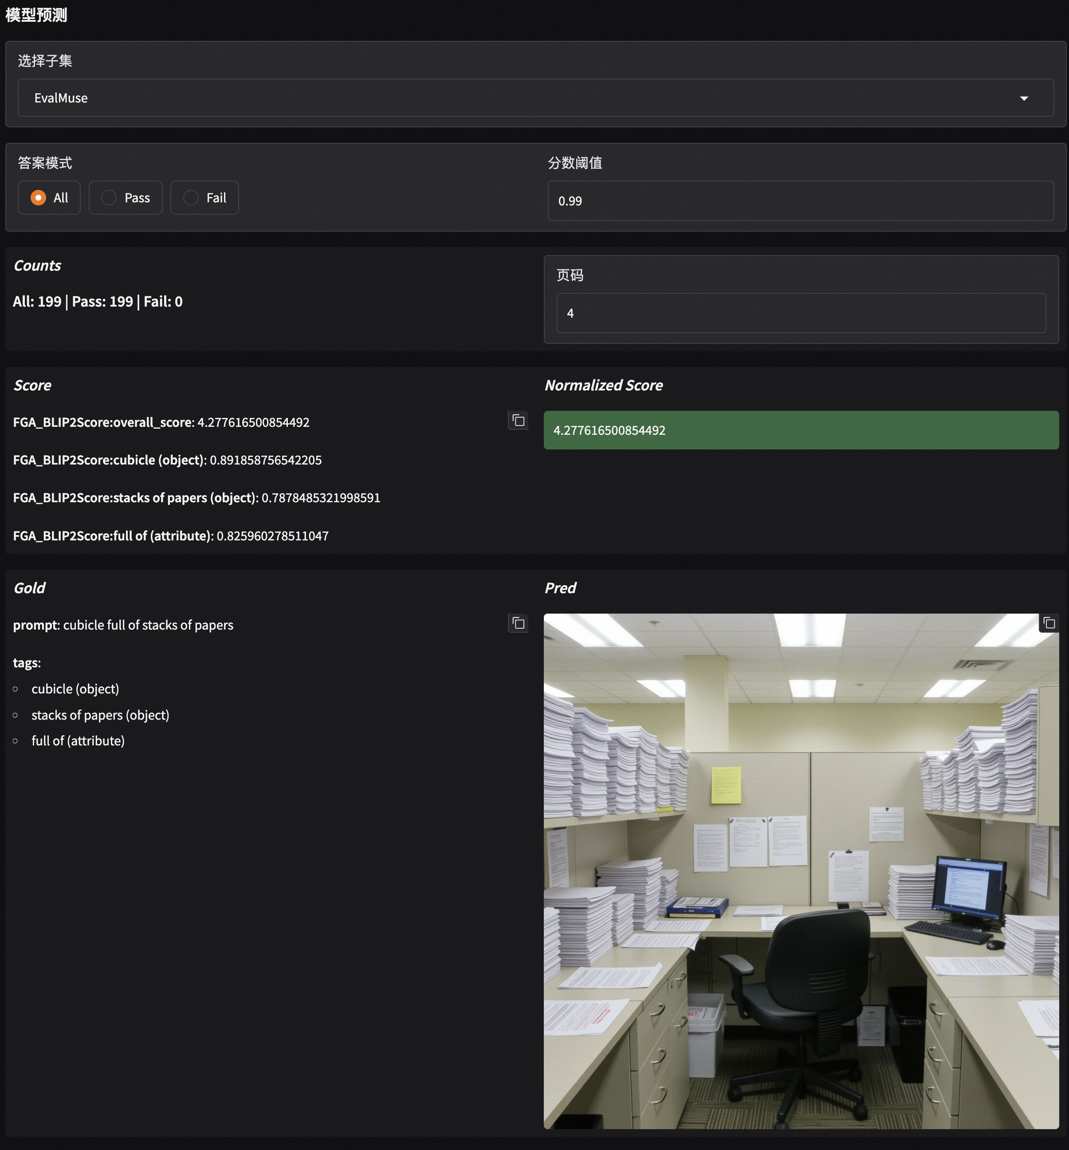Click the stacks of papers score line
Viewport: 1069px width, 1150px height.
pyautogui.click(x=197, y=497)
